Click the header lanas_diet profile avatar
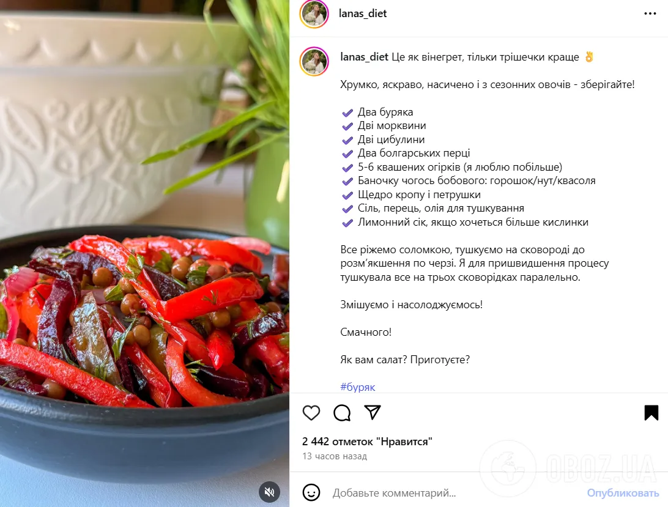The image size is (668, 507). [x=314, y=14]
